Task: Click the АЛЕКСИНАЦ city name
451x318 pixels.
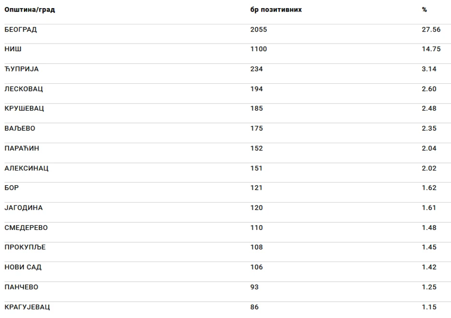Action: 26,168
